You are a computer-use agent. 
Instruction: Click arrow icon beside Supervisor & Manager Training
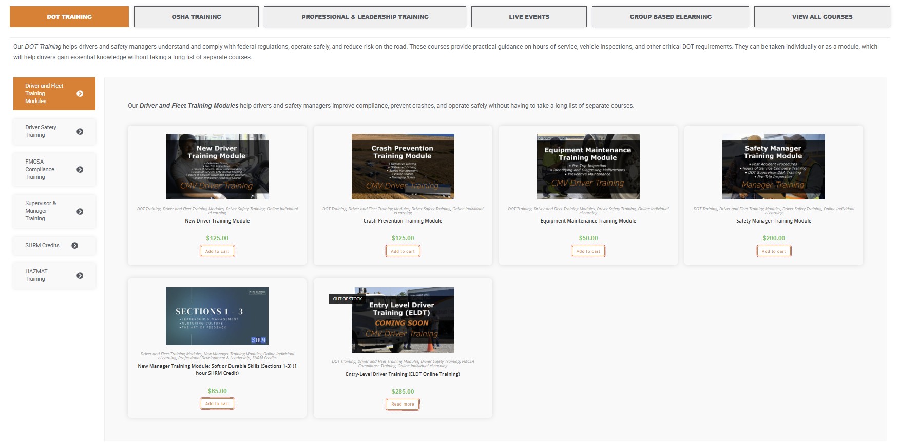click(80, 211)
